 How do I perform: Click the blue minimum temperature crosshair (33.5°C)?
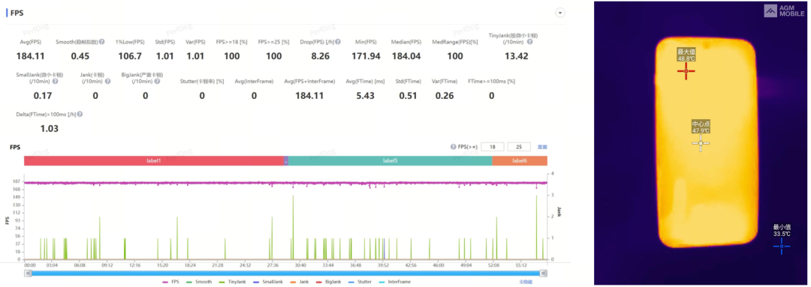click(x=782, y=247)
